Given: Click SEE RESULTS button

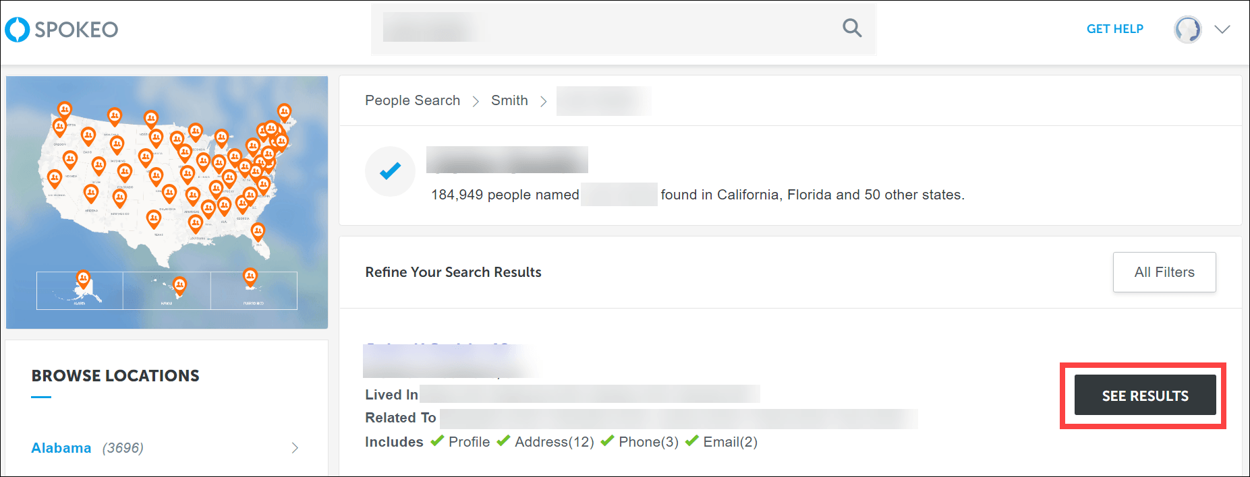Looking at the screenshot, I should point(1145,395).
